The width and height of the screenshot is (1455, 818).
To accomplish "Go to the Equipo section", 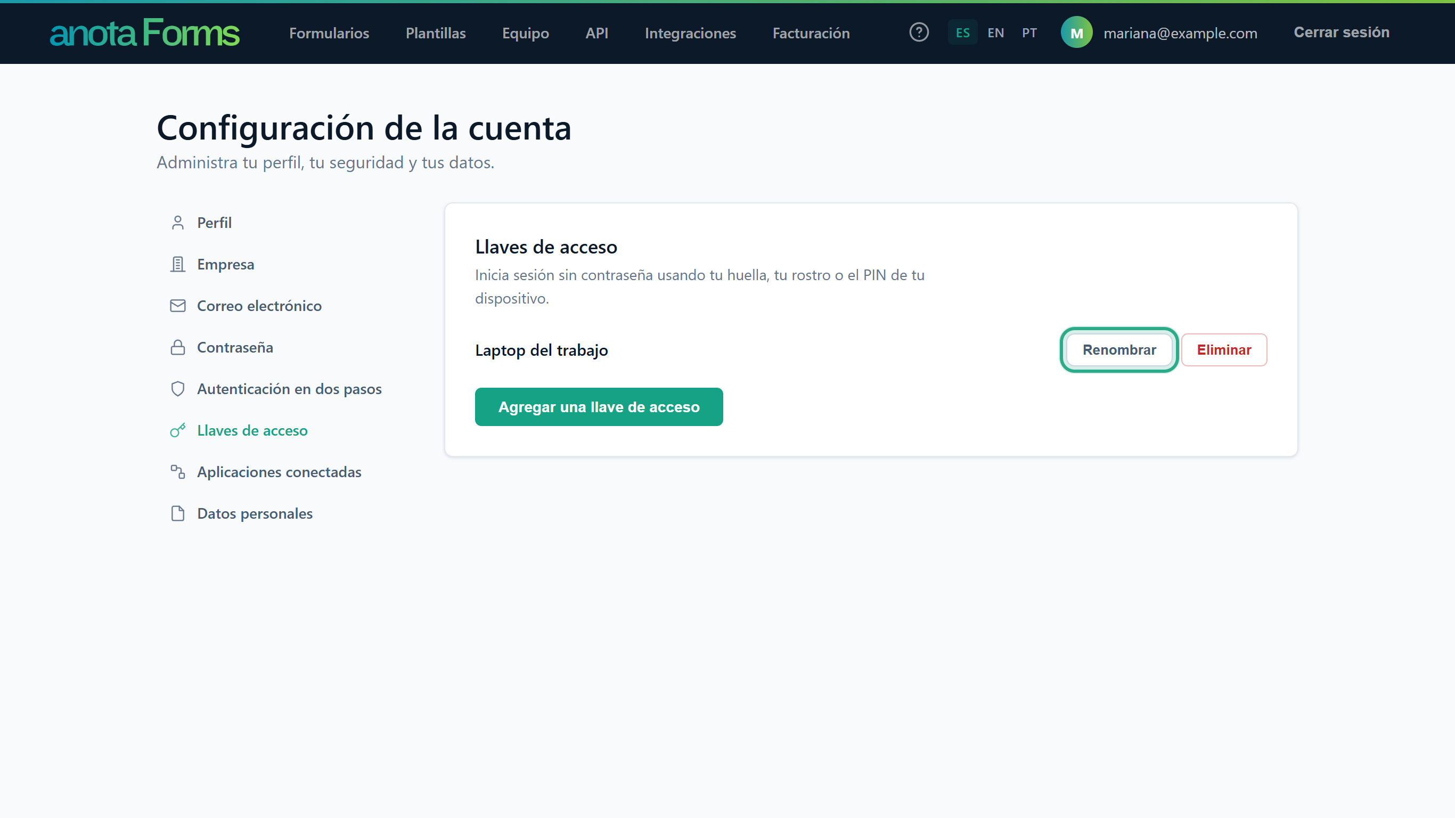I will 525,33.
